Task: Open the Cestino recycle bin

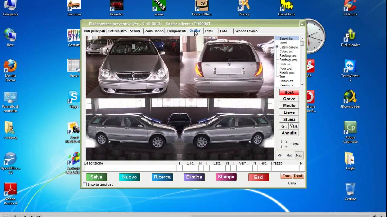Action: pyautogui.click(x=350, y=192)
